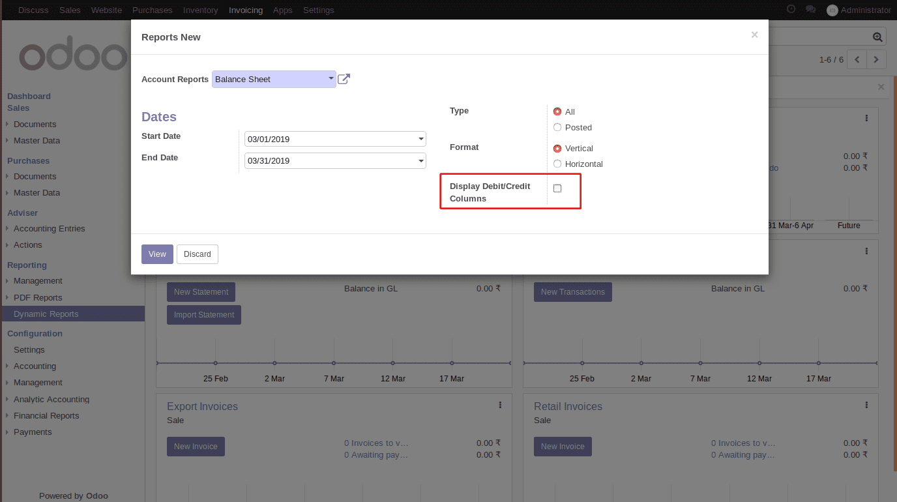The image size is (897, 502).
Task: Open Administrator user menu
Action: 859,10
